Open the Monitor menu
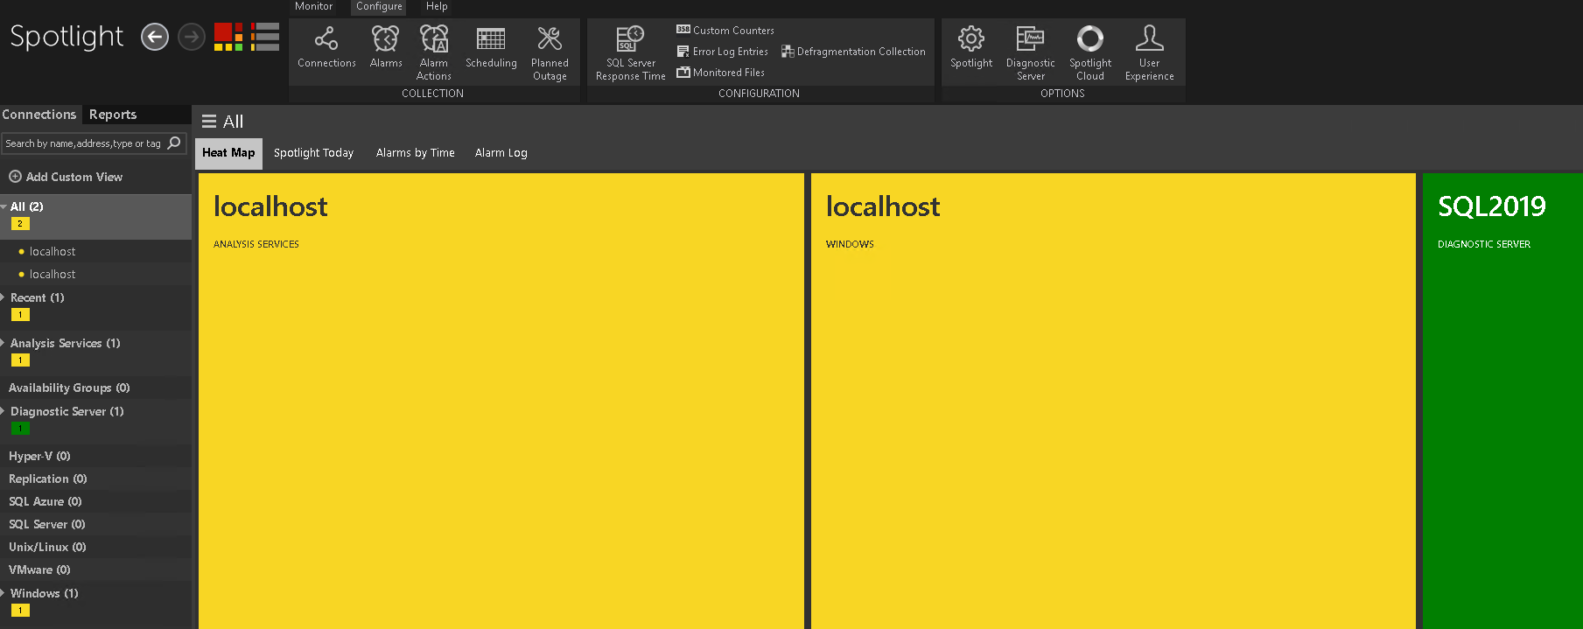The width and height of the screenshot is (1583, 629). coord(313,6)
